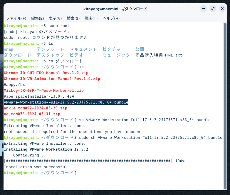Open the ヘルプ(H) menu
This screenshot has height=195, width=230.
click(x=111, y=18)
